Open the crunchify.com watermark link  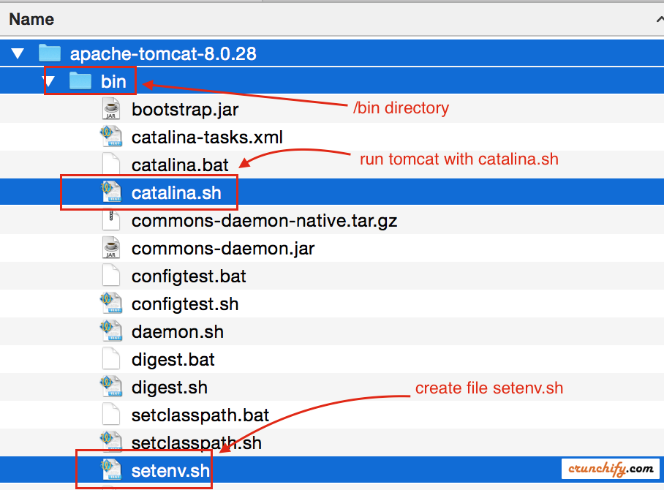[x=611, y=468]
